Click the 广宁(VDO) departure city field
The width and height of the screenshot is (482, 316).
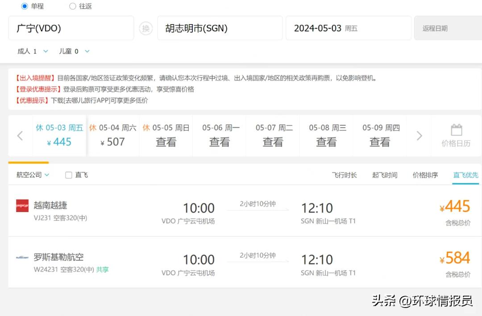click(x=71, y=28)
